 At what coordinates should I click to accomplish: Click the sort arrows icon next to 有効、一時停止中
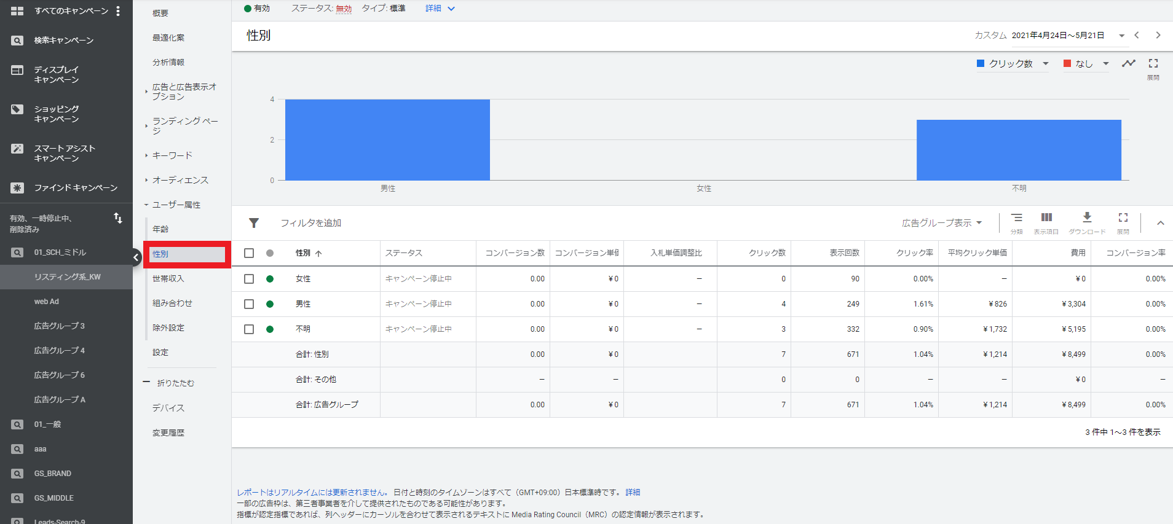tap(118, 218)
